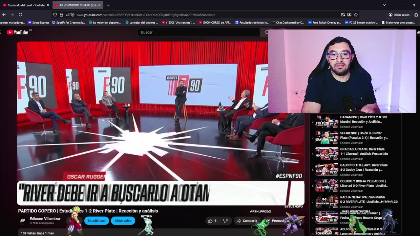Reload the page with refresh icon
Viewport: 420px width, 236px height.
[20, 15]
